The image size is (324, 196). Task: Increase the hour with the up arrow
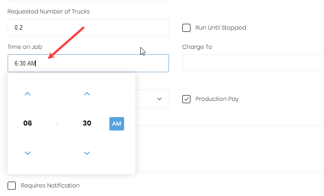[27, 94]
